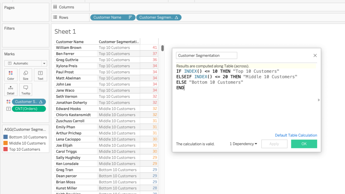This screenshot has height=194, width=345.
Task: Click the Customer Name column header
Action: 70,42
